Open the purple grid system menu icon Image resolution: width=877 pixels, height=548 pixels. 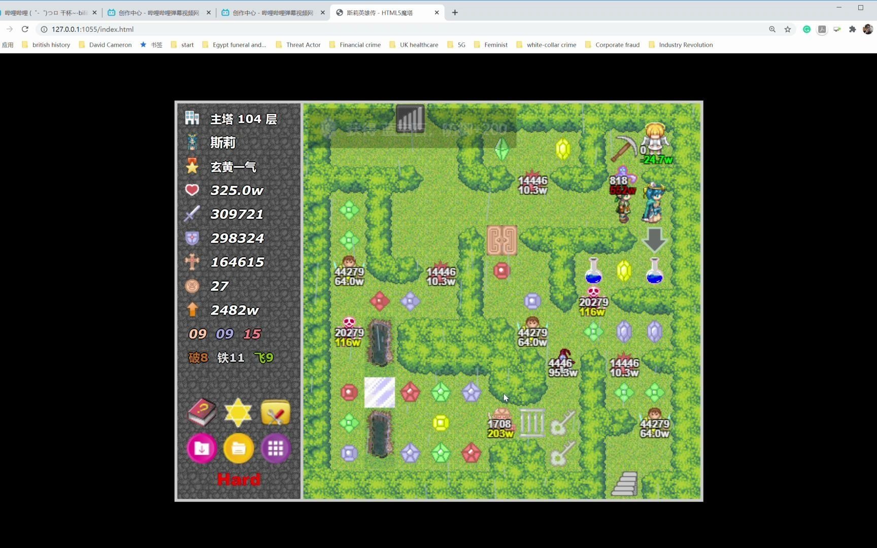(x=276, y=448)
